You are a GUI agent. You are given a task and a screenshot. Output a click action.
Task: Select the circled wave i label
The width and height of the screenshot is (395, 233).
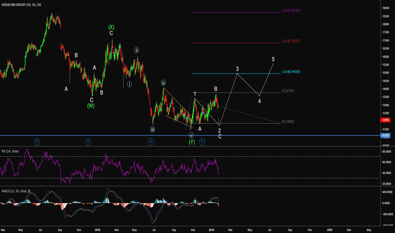coord(129,84)
